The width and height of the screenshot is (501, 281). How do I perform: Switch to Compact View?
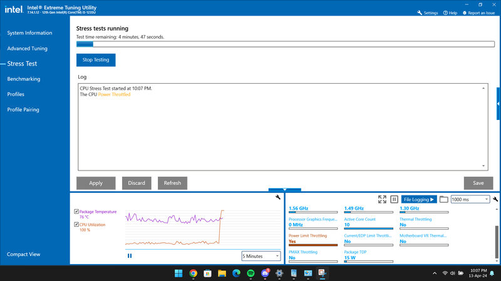click(24, 254)
